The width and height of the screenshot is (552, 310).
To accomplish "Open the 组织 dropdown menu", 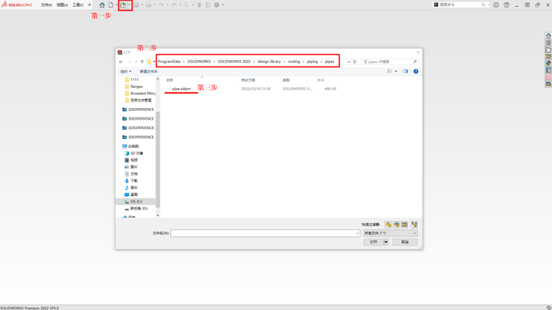I will point(126,71).
